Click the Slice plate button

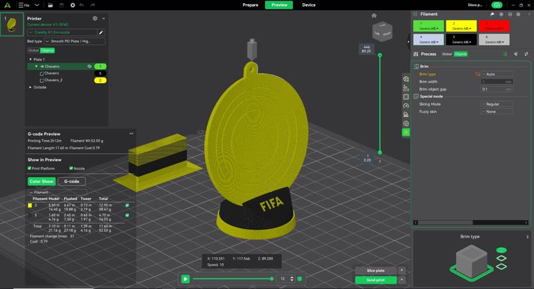(376, 270)
